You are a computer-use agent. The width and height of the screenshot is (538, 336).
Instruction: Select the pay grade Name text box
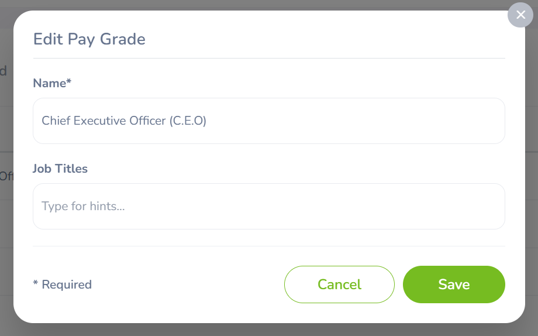point(269,121)
